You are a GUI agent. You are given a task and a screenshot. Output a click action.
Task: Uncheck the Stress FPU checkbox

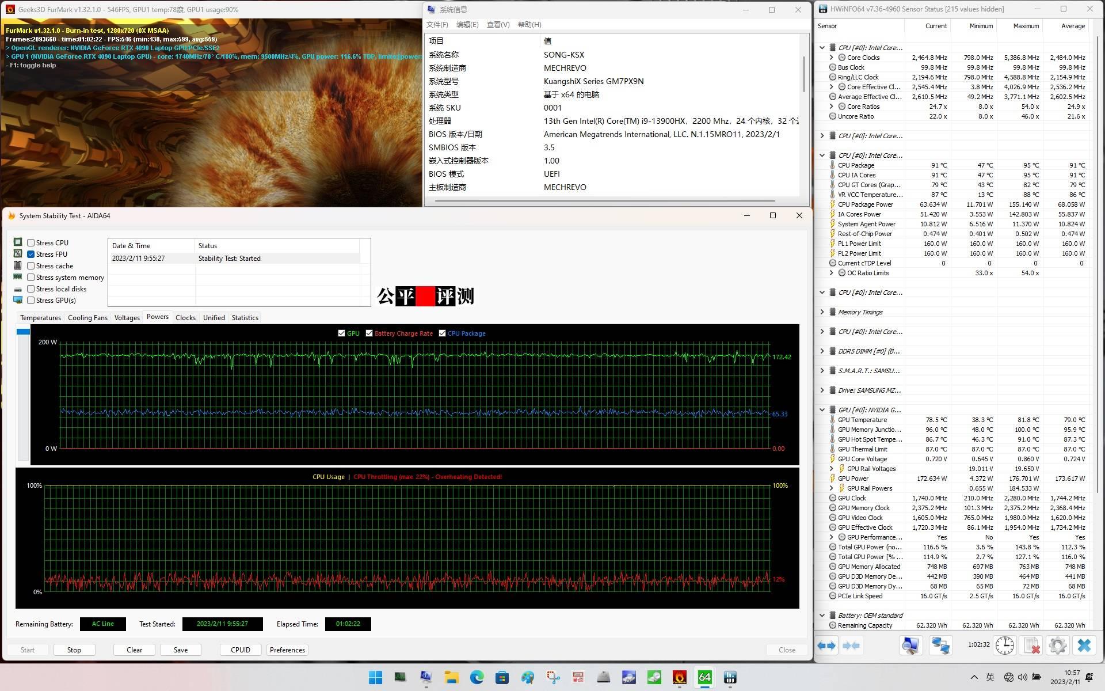31,255
